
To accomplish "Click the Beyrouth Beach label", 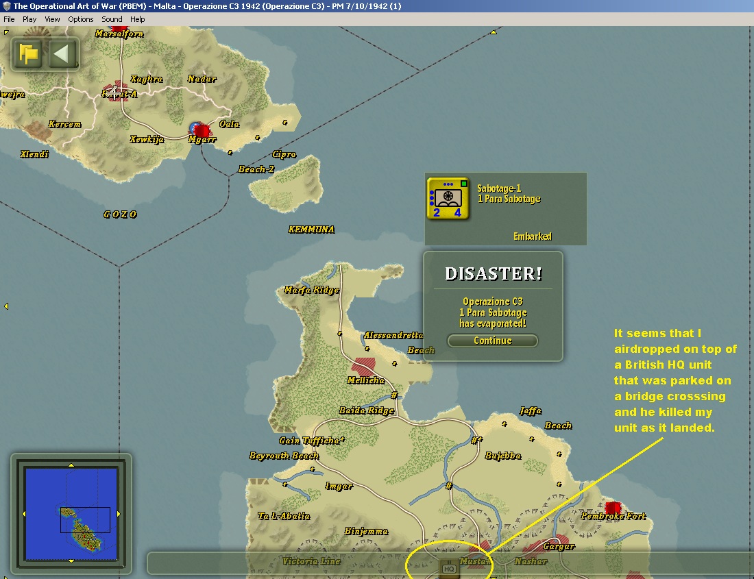I will click(284, 456).
